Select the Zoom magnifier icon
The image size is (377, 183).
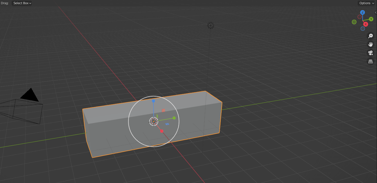(371, 36)
